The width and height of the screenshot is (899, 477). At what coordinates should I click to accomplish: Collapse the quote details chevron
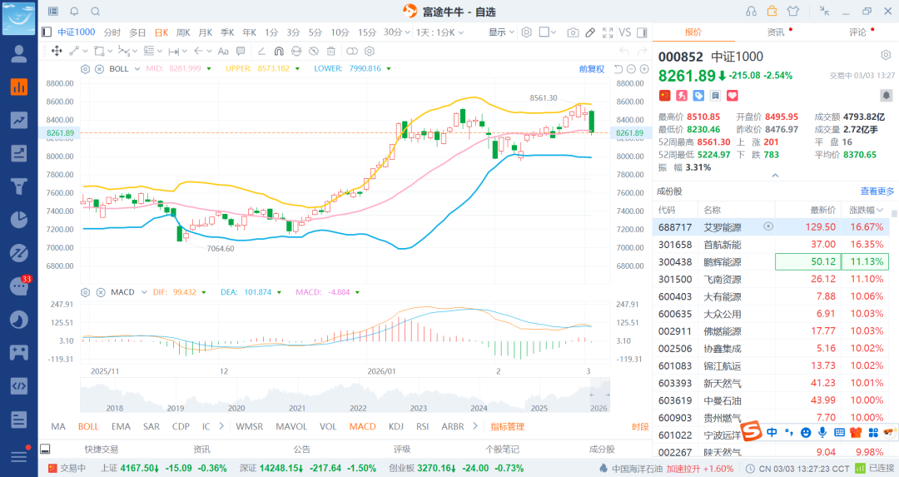pos(775,176)
